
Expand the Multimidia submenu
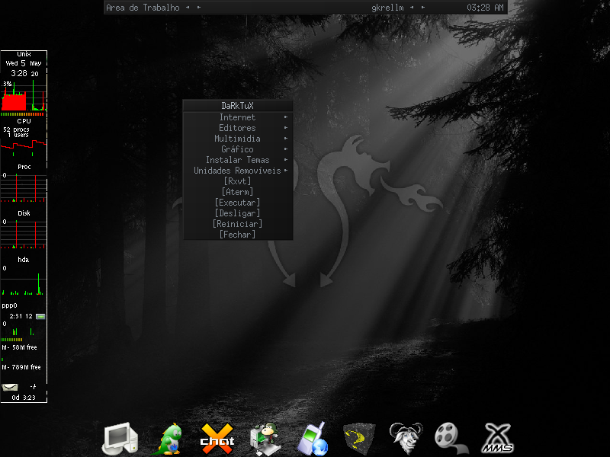237,139
